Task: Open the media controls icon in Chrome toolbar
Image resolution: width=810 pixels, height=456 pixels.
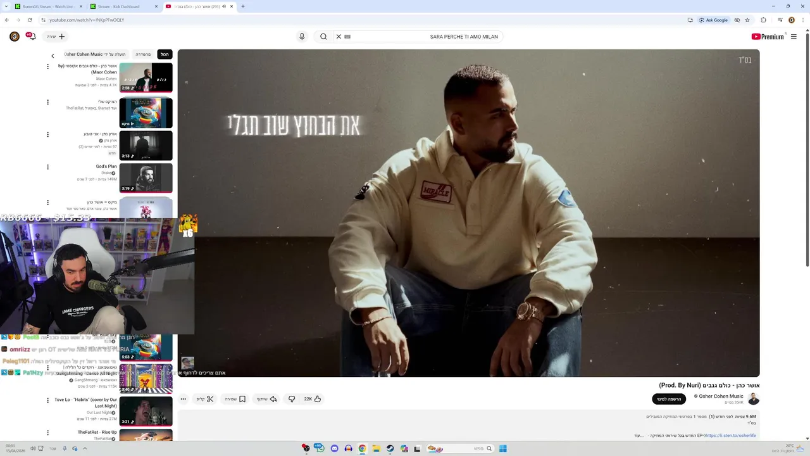Action: (780, 20)
